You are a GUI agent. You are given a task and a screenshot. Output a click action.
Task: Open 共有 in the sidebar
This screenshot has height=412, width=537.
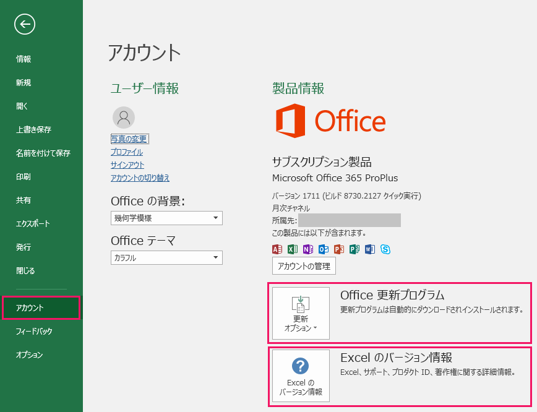pos(24,200)
